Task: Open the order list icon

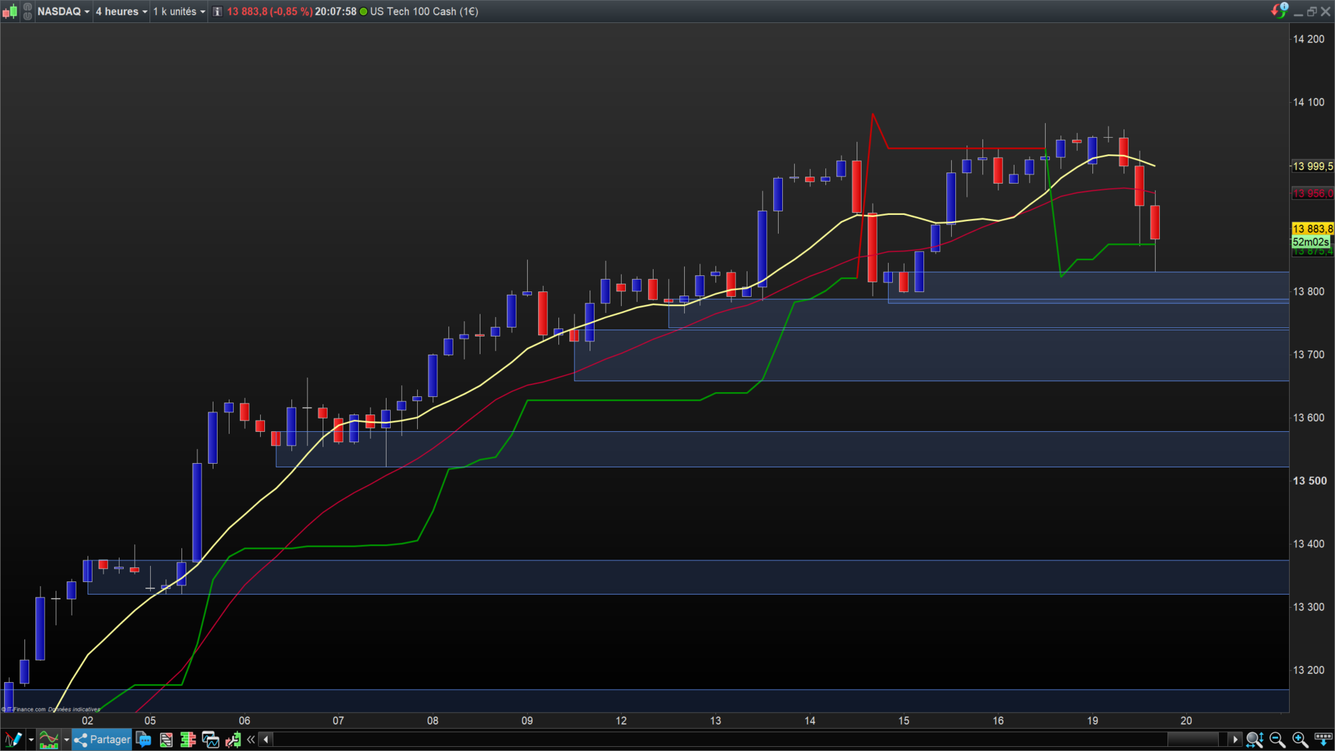Action: coord(165,739)
